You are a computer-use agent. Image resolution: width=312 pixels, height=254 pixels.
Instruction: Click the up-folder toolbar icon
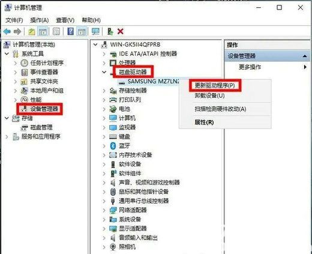31,31
